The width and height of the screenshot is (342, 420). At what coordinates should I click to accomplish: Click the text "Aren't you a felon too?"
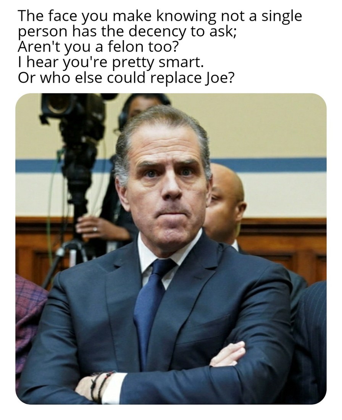(98, 47)
